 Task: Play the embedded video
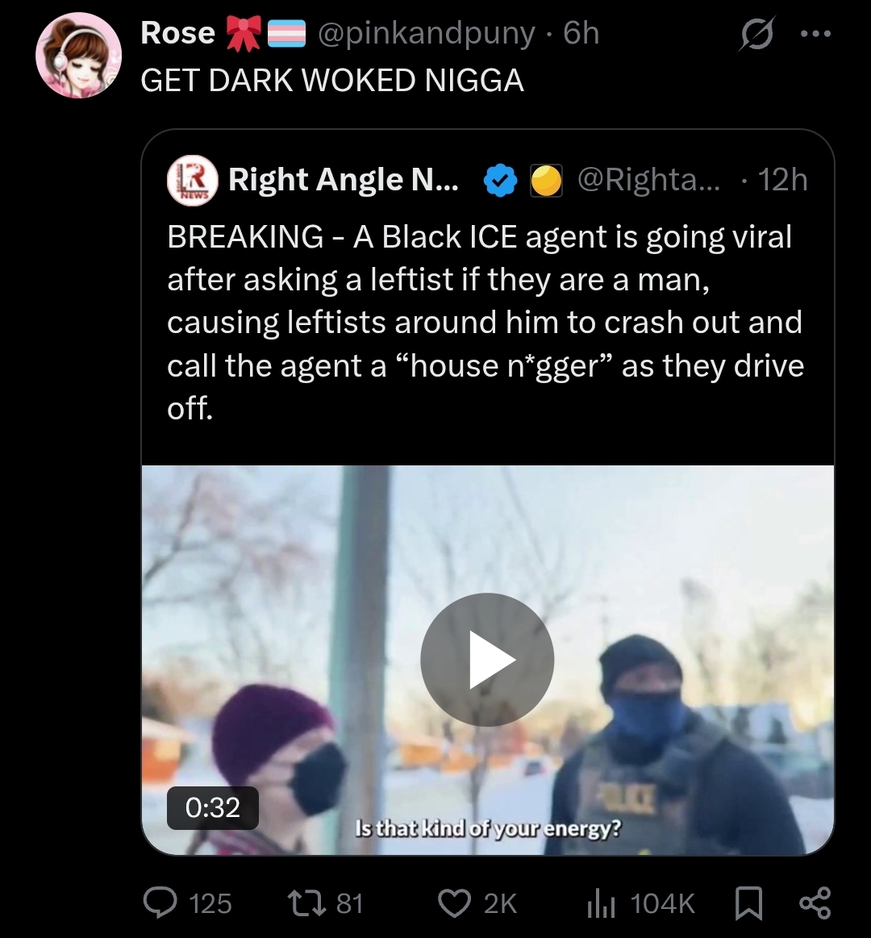[487, 660]
